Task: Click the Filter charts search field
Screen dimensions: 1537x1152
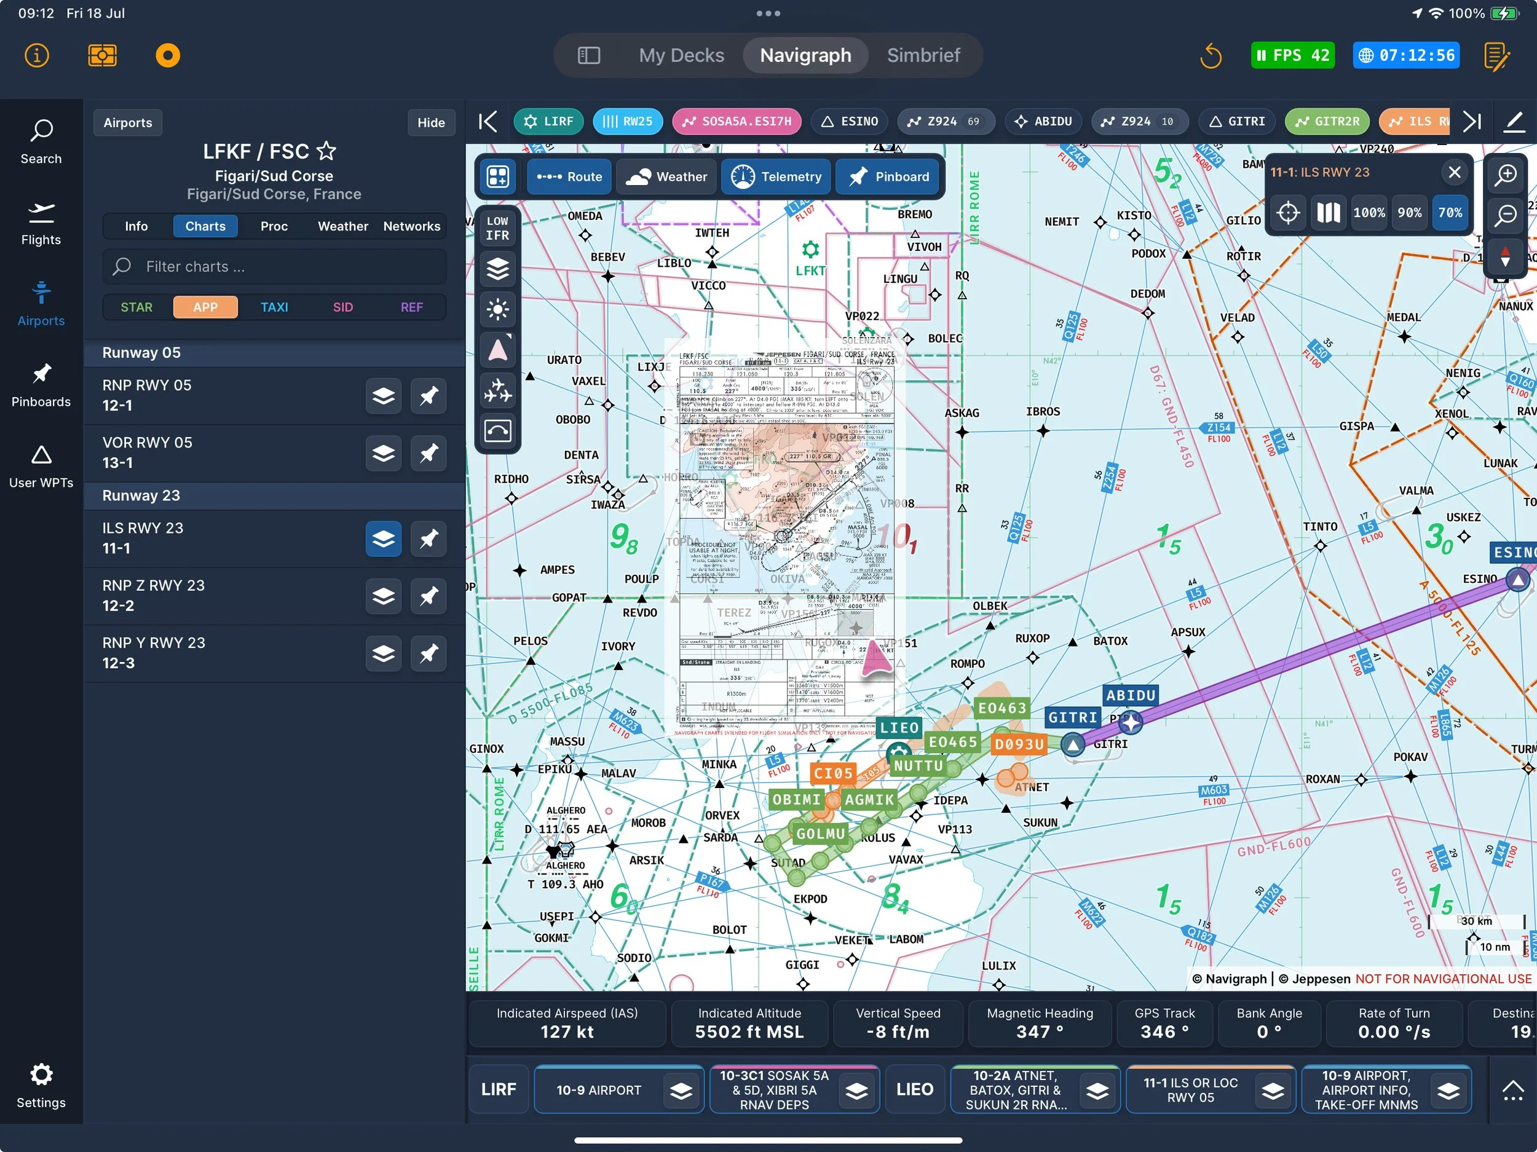Action: pos(274,267)
